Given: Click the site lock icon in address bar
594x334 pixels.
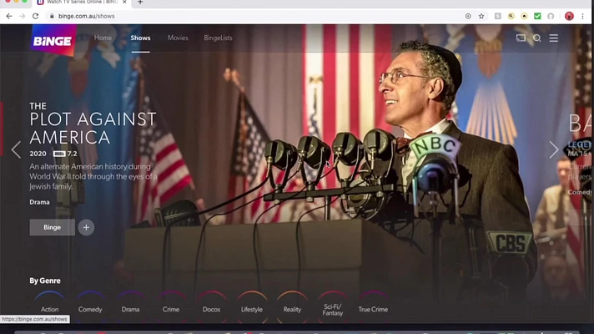Looking at the screenshot, I should coord(52,17).
